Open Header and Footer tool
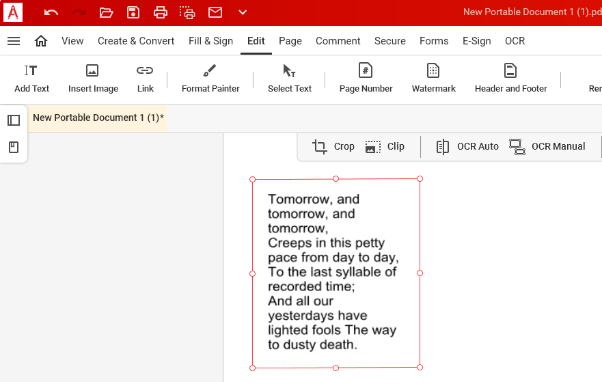This screenshot has height=382, width=602. point(510,79)
